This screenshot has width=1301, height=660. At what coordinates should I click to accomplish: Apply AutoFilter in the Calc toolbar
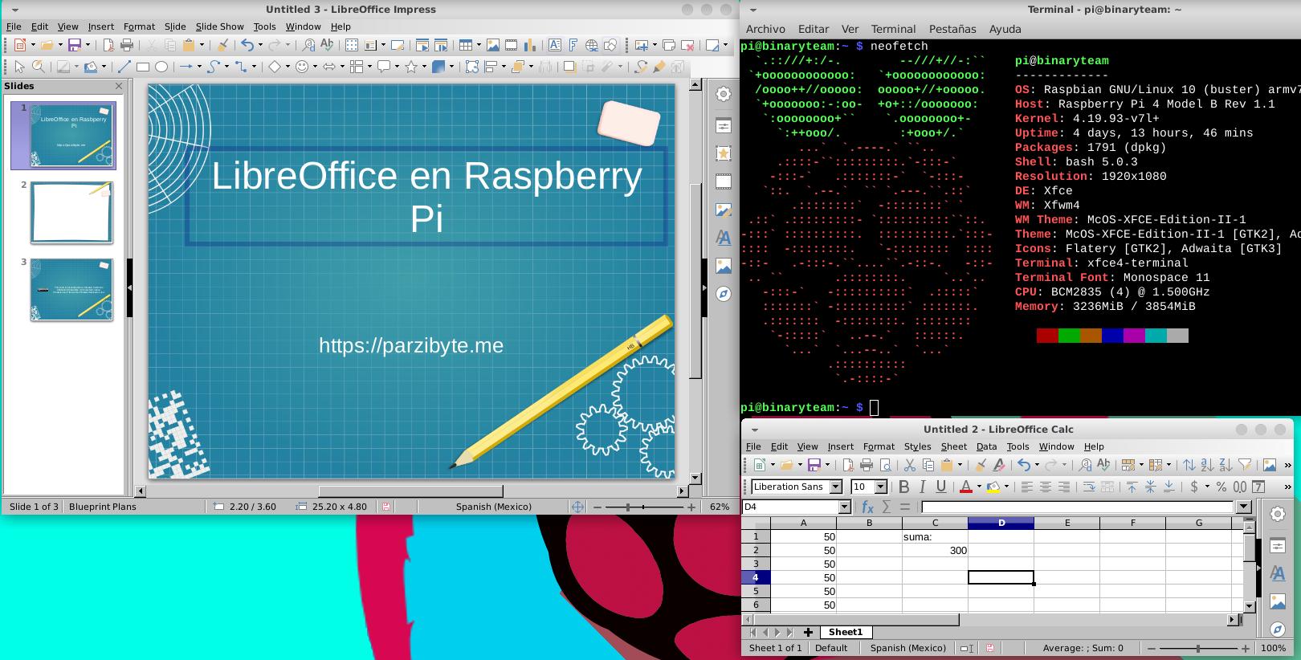pyautogui.click(x=1245, y=465)
